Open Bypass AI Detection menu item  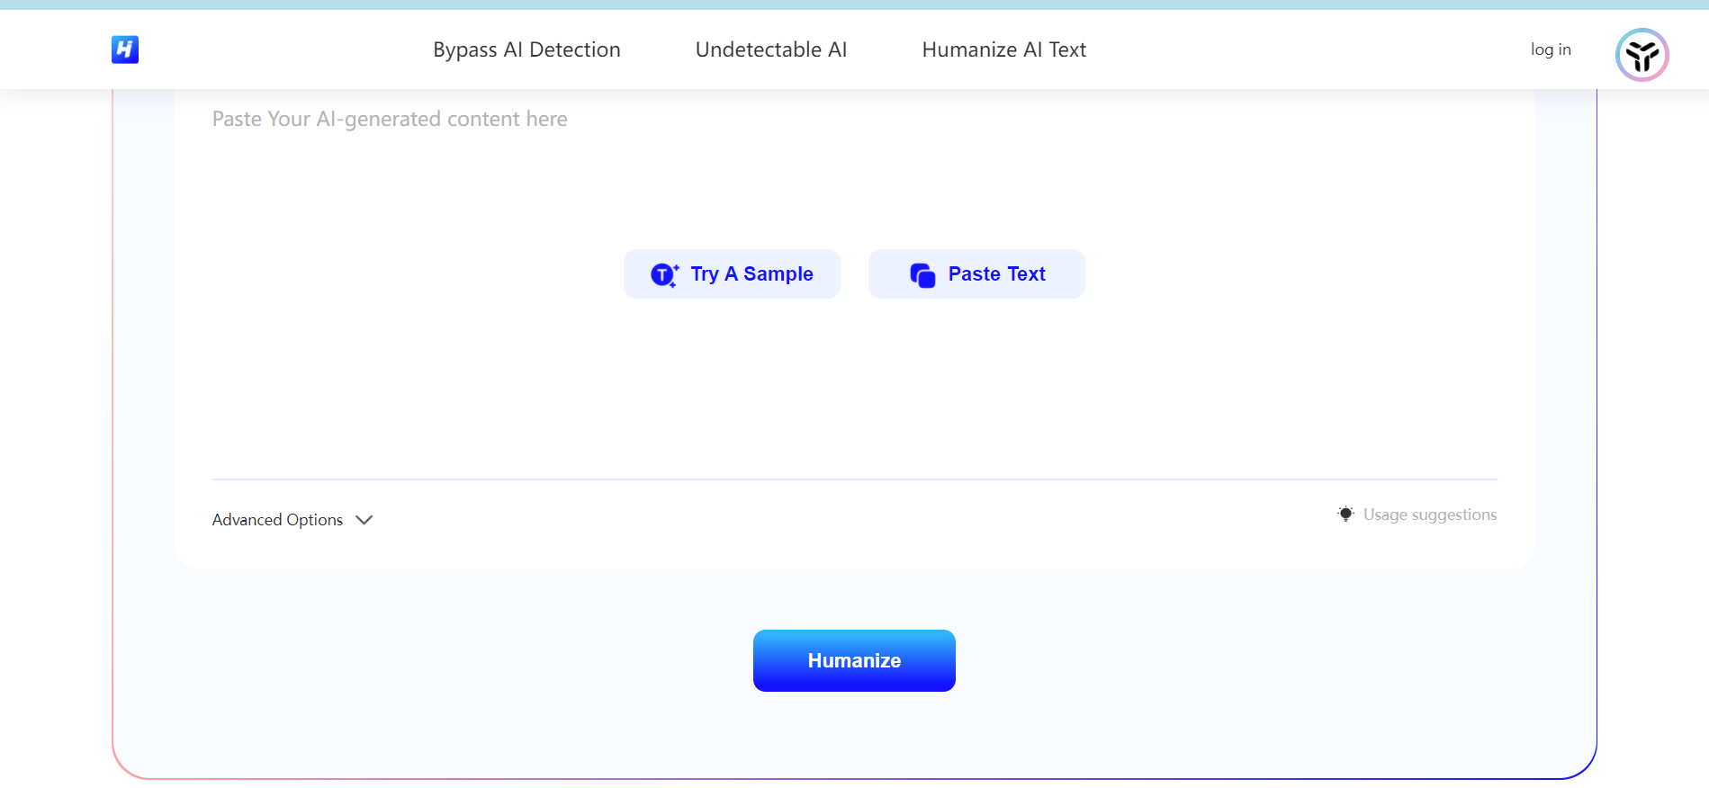point(526,49)
